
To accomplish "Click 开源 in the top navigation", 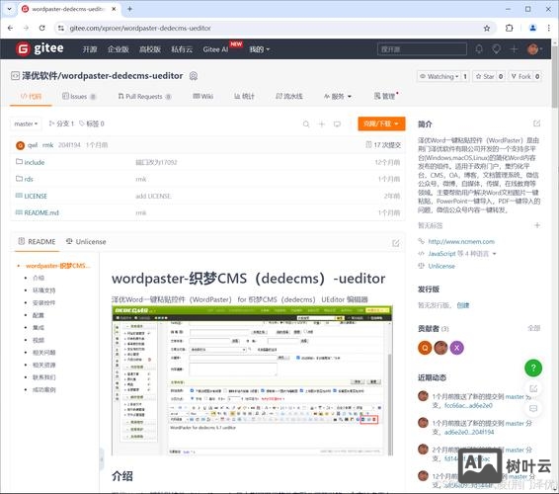I will [x=90, y=49].
